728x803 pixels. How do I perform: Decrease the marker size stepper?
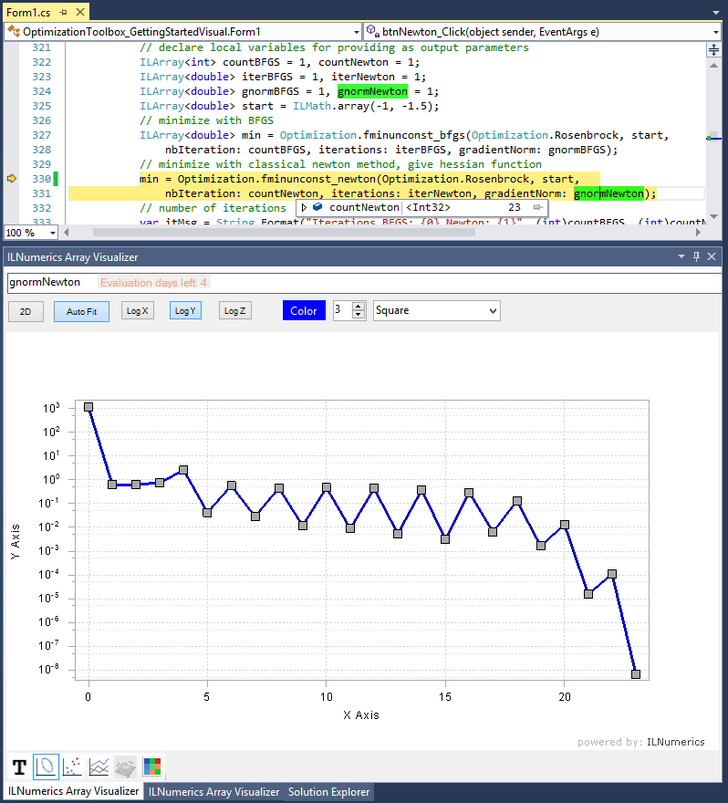click(359, 315)
